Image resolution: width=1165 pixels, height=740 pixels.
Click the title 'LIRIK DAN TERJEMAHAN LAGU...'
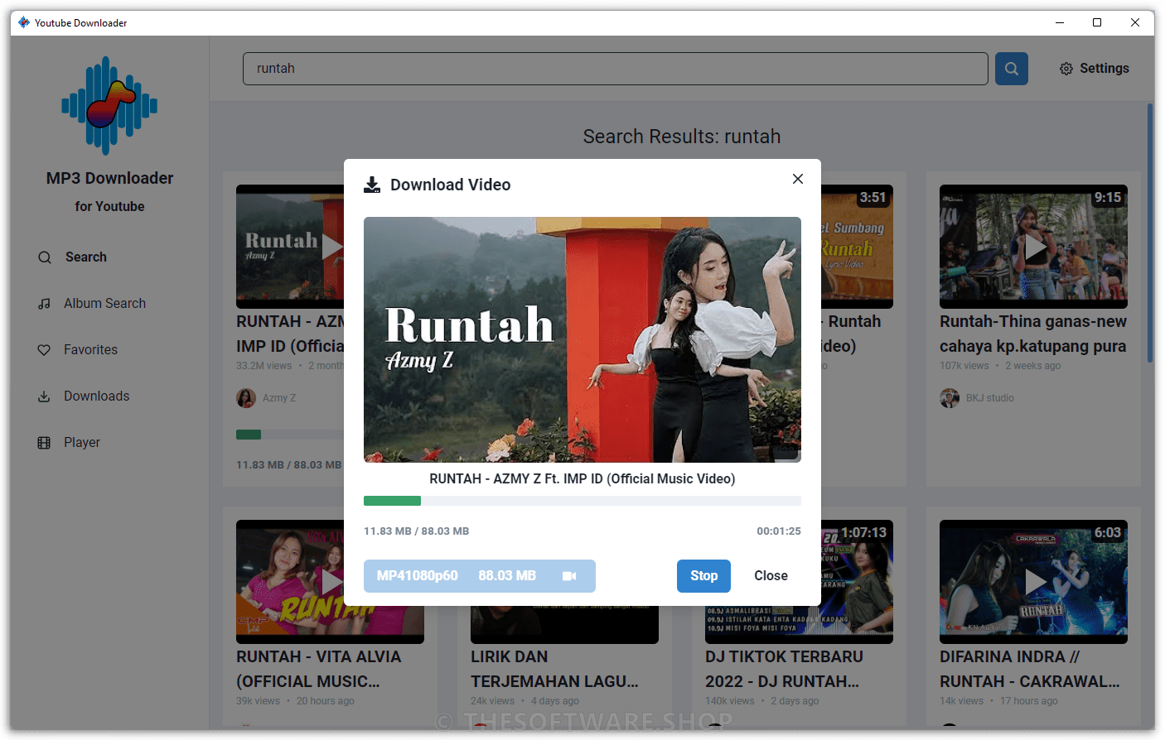[x=554, y=669]
